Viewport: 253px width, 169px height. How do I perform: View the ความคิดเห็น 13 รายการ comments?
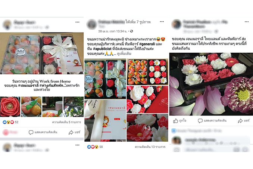tap(150, 147)
